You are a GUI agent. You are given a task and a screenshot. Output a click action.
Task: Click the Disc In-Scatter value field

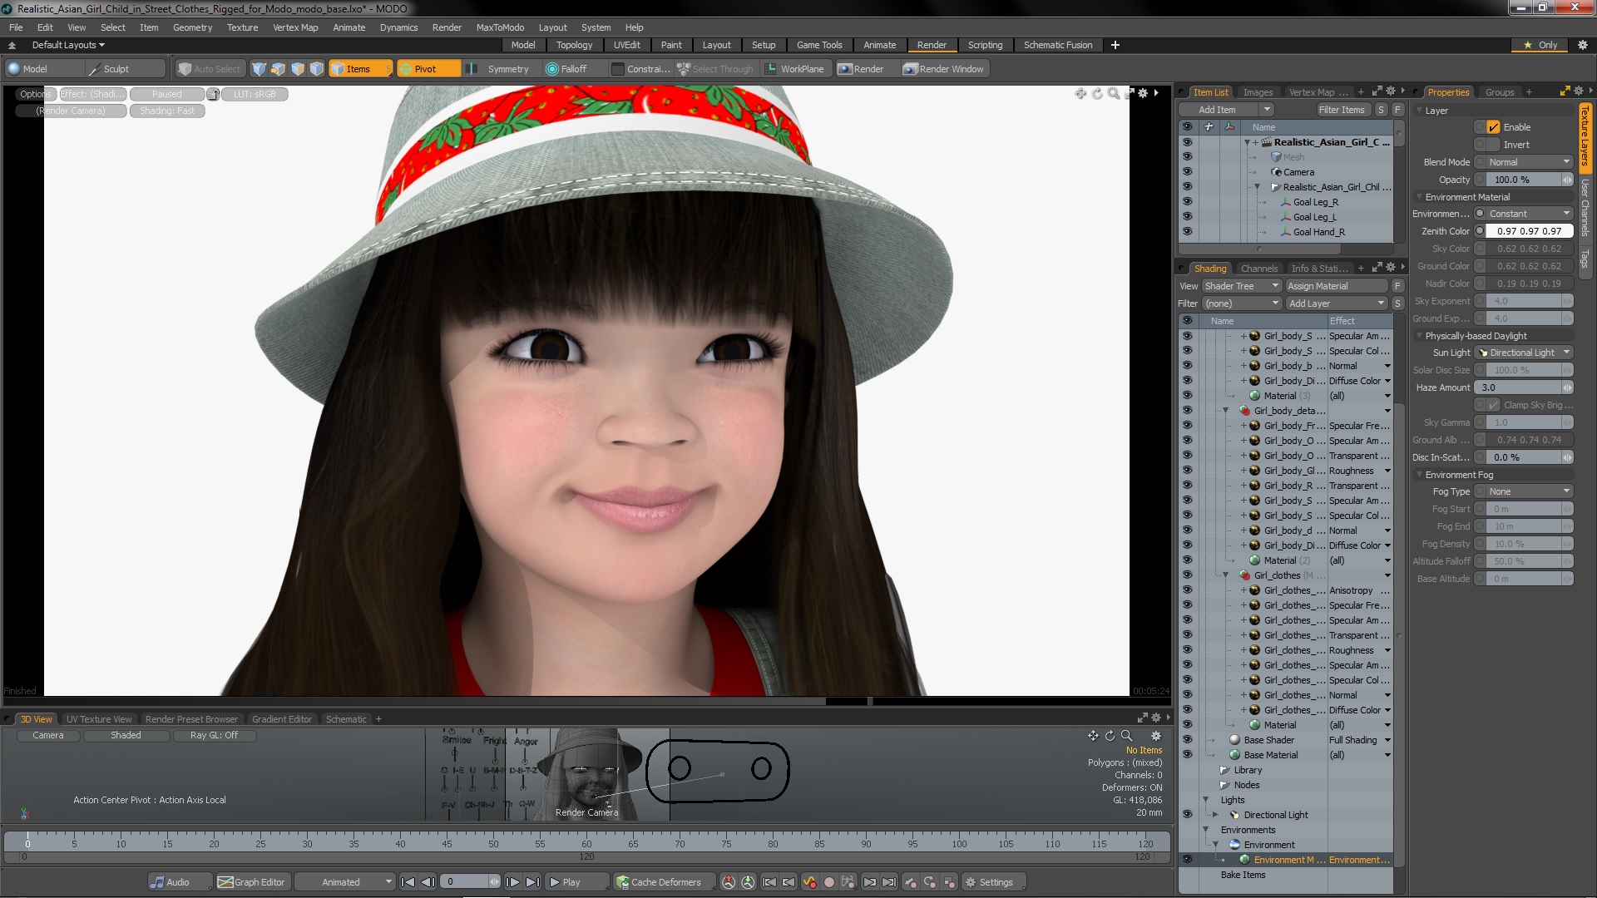(x=1529, y=457)
